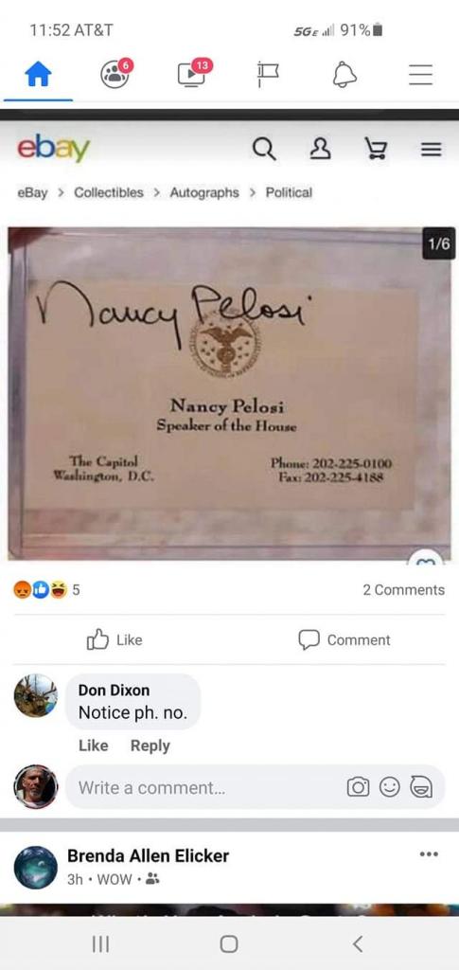Open the Nancy Pelosi business card image

click(230, 393)
